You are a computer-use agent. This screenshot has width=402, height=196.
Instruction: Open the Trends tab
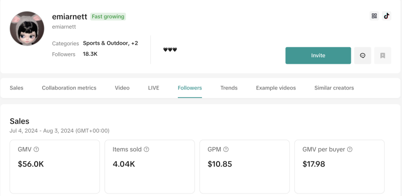click(229, 88)
